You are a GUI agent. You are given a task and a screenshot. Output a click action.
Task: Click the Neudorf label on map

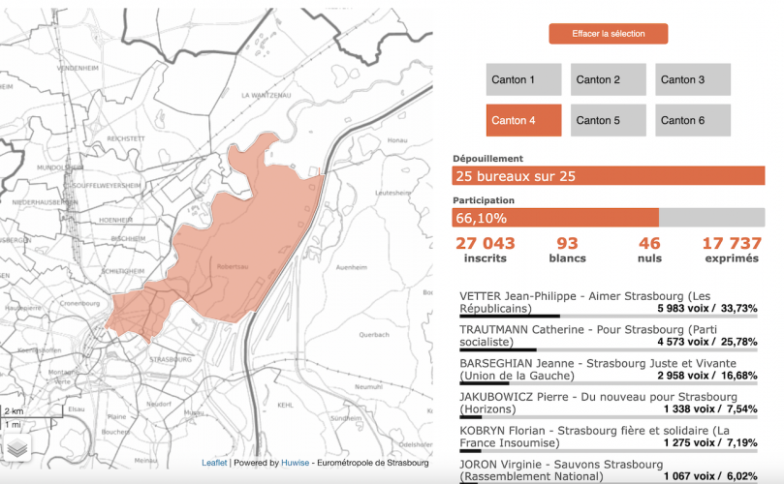(159, 404)
